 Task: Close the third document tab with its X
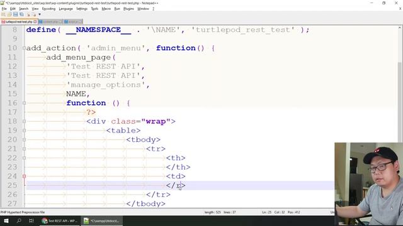click(81, 22)
